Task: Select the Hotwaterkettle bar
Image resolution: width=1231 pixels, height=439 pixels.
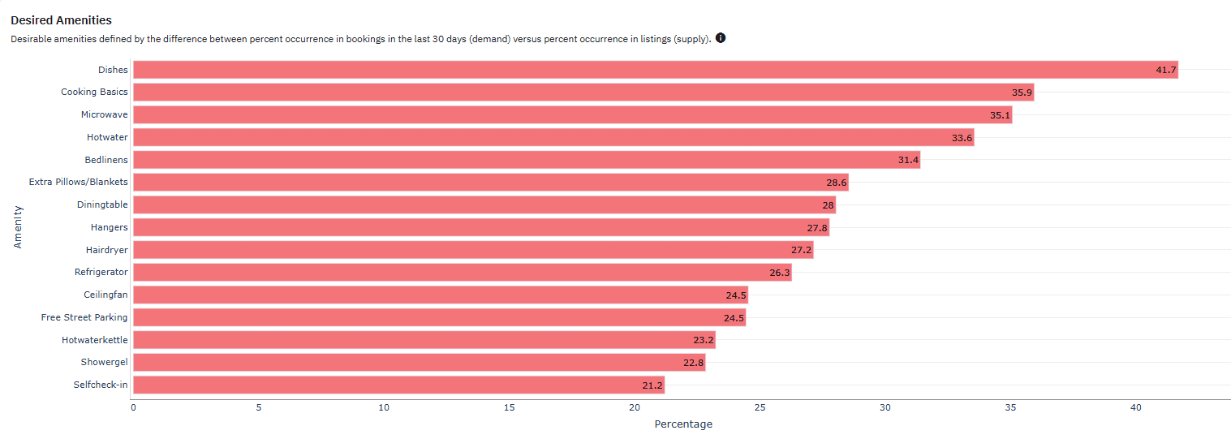Action: (x=424, y=340)
